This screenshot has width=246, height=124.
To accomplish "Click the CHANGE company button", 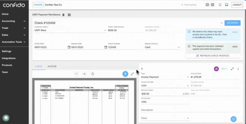I will click(x=38, y=5).
